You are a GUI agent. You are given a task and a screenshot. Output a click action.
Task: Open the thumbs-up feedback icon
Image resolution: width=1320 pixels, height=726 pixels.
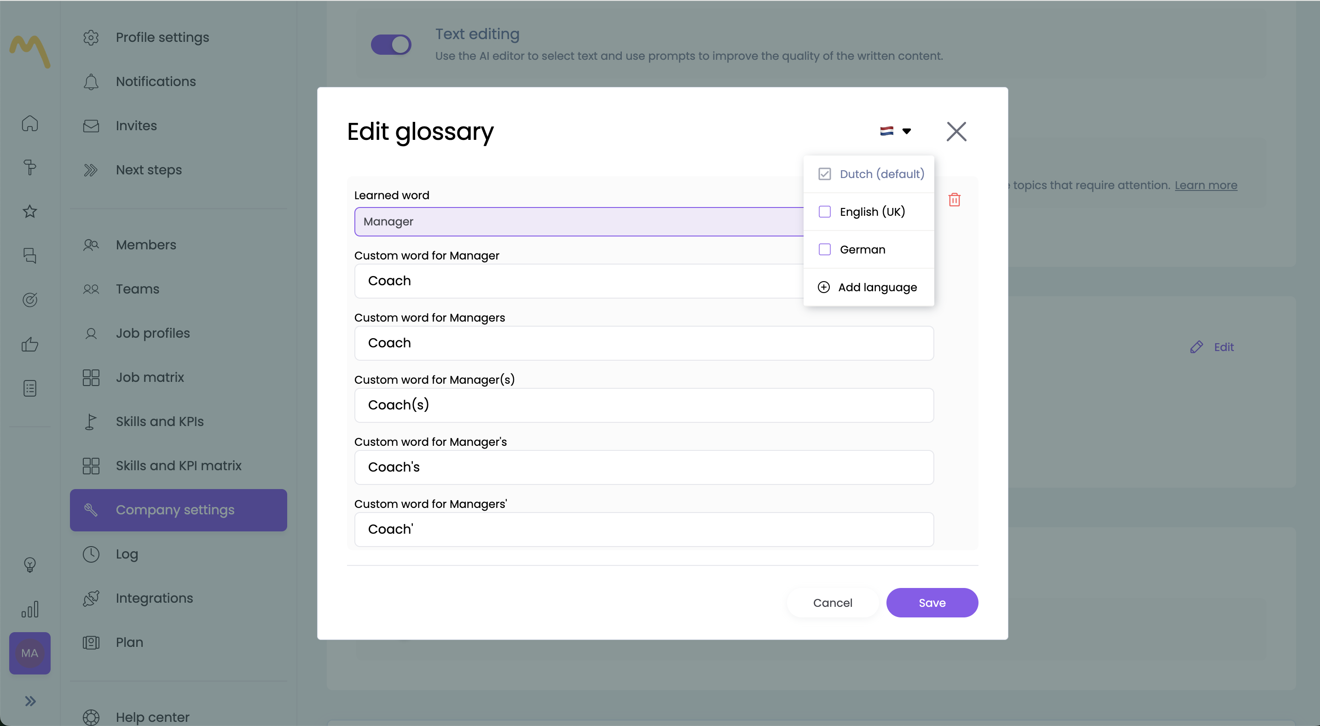pyautogui.click(x=30, y=344)
